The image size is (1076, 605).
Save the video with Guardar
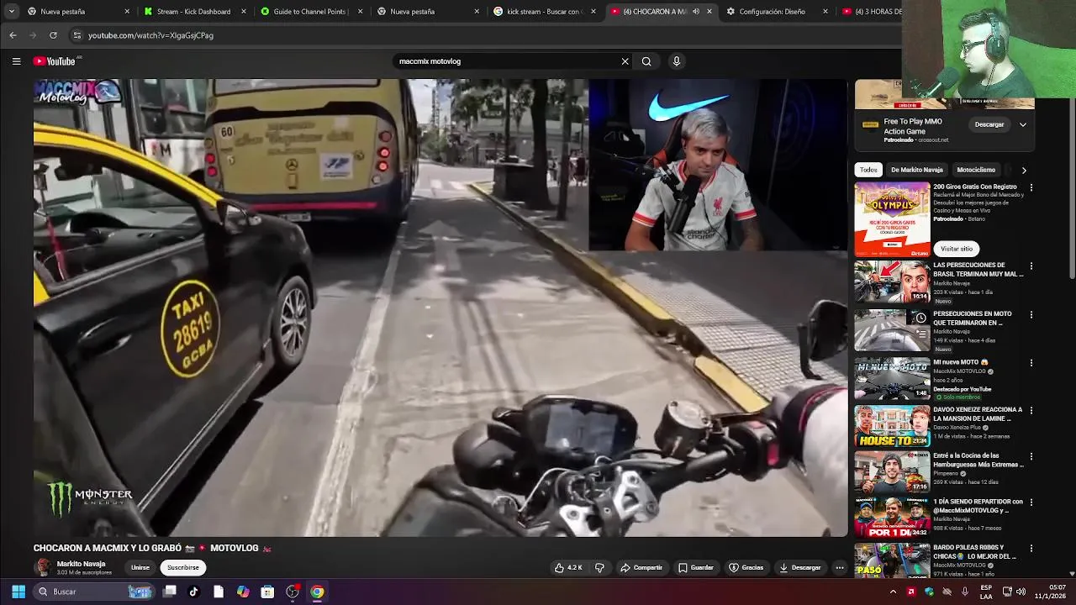tap(696, 568)
